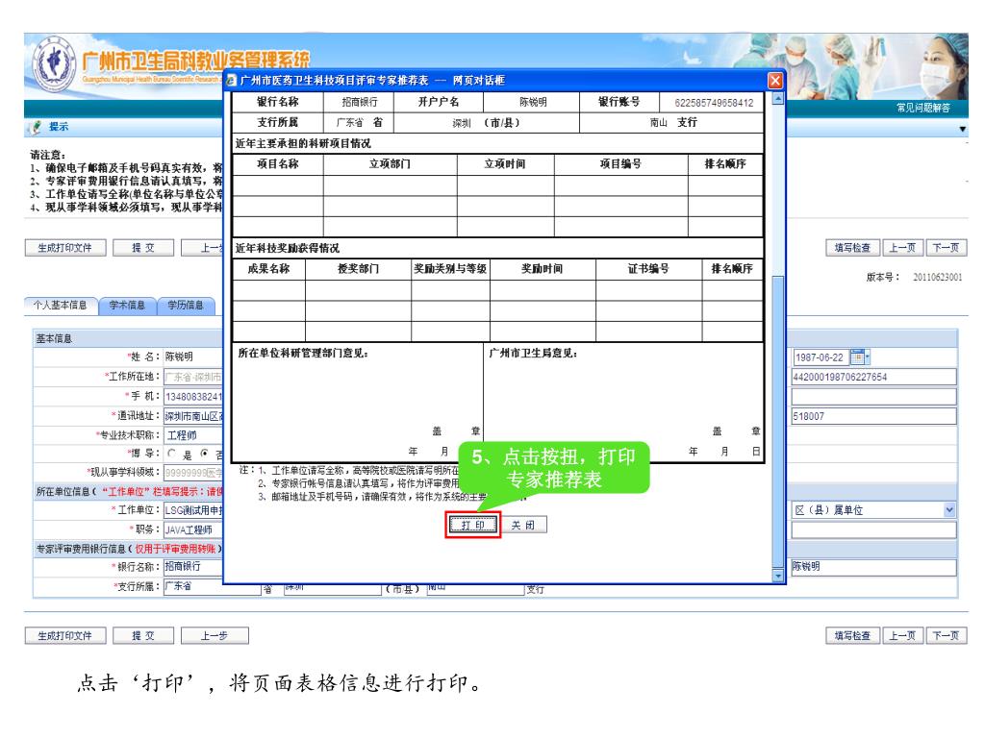
Task: Collapse the 提示 panel arrow at right
Action: click(962, 130)
